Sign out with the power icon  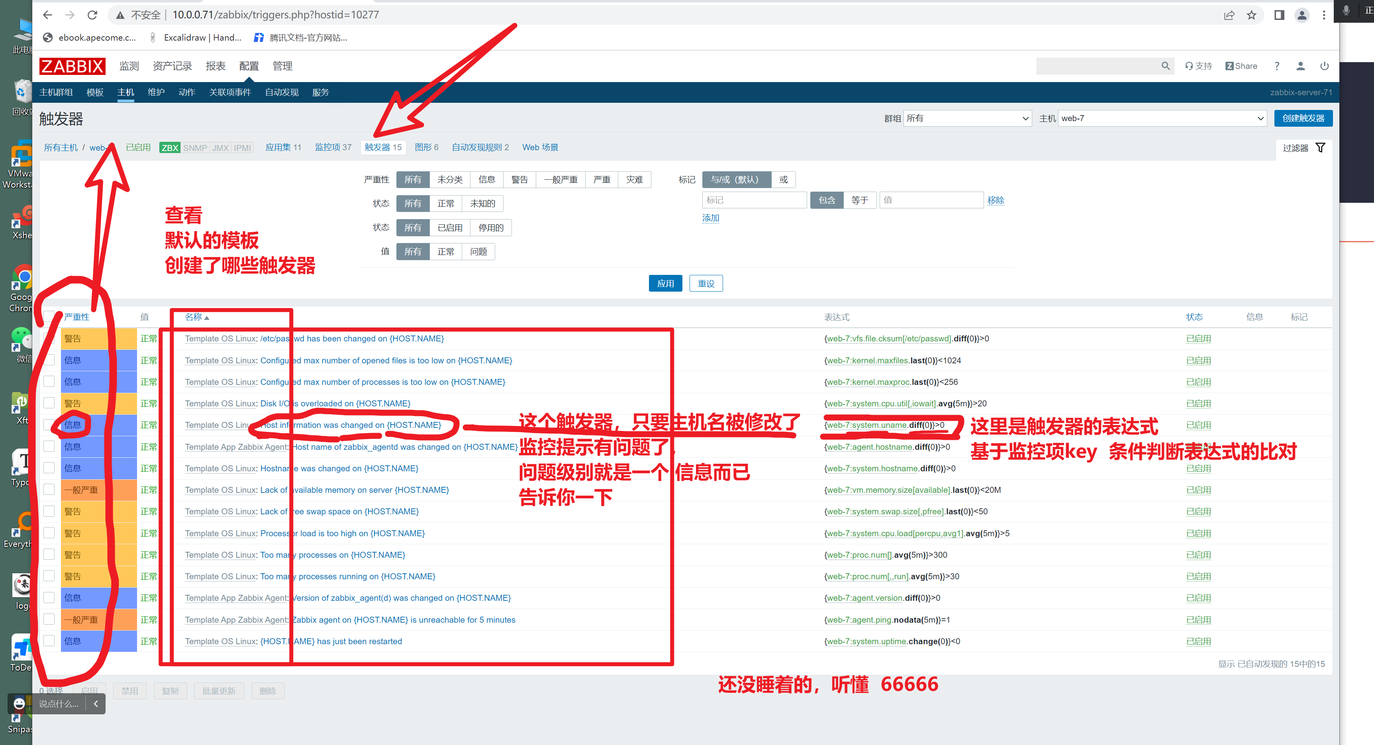point(1324,66)
